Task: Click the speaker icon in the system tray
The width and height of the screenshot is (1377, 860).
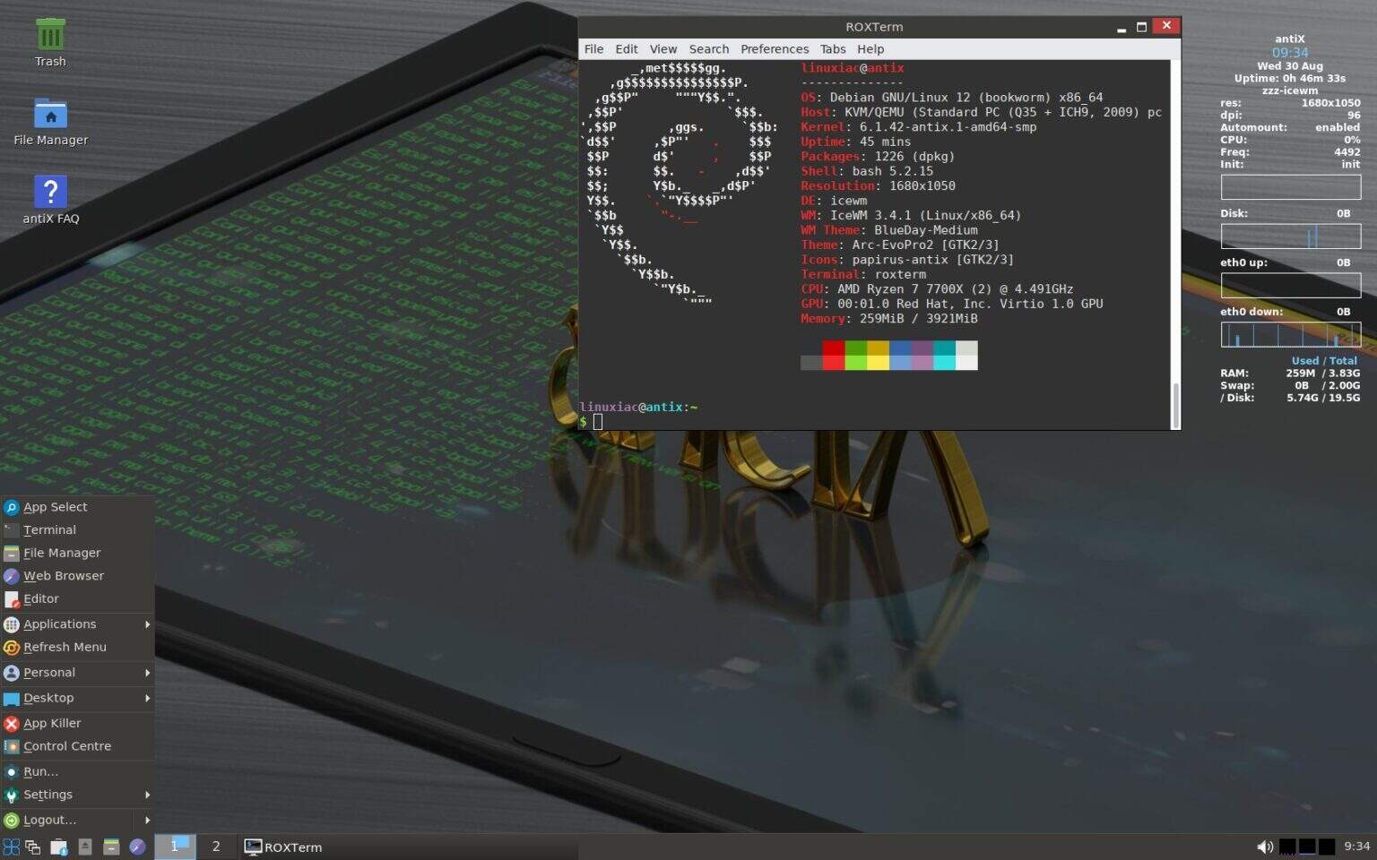Action: 1264,846
